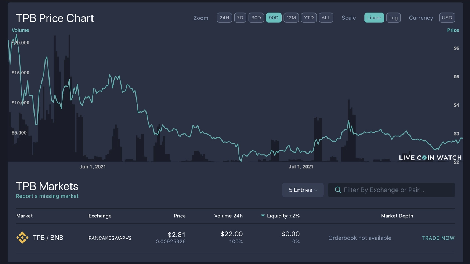Sort markets by Price column header
Image resolution: width=470 pixels, height=264 pixels.
tap(180, 216)
